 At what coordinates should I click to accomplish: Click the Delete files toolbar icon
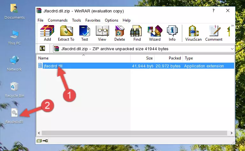[120, 33]
